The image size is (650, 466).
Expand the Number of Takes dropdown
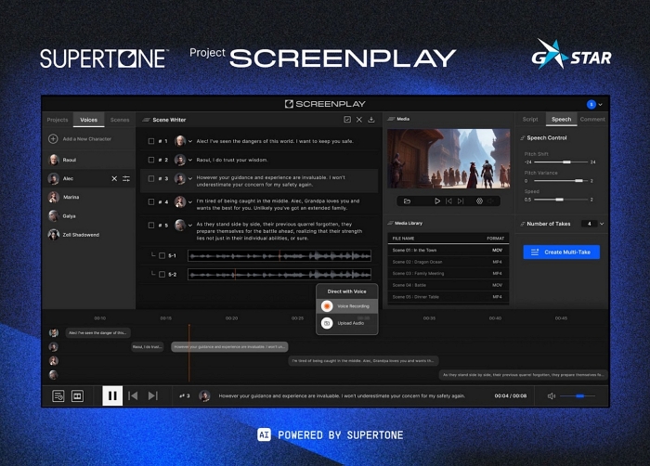tap(602, 224)
